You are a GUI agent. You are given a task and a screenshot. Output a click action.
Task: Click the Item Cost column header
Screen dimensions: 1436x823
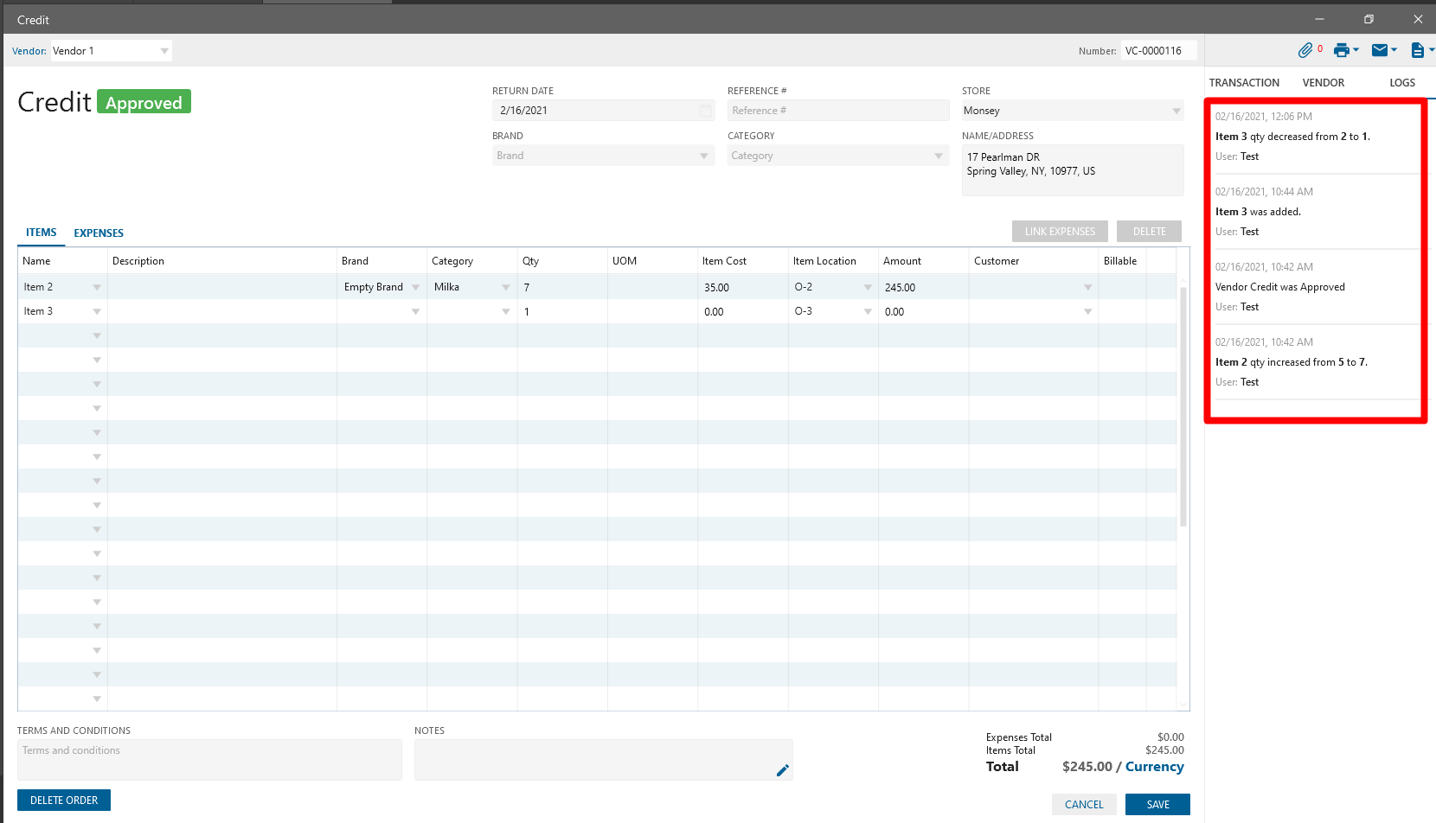point(743,261)
